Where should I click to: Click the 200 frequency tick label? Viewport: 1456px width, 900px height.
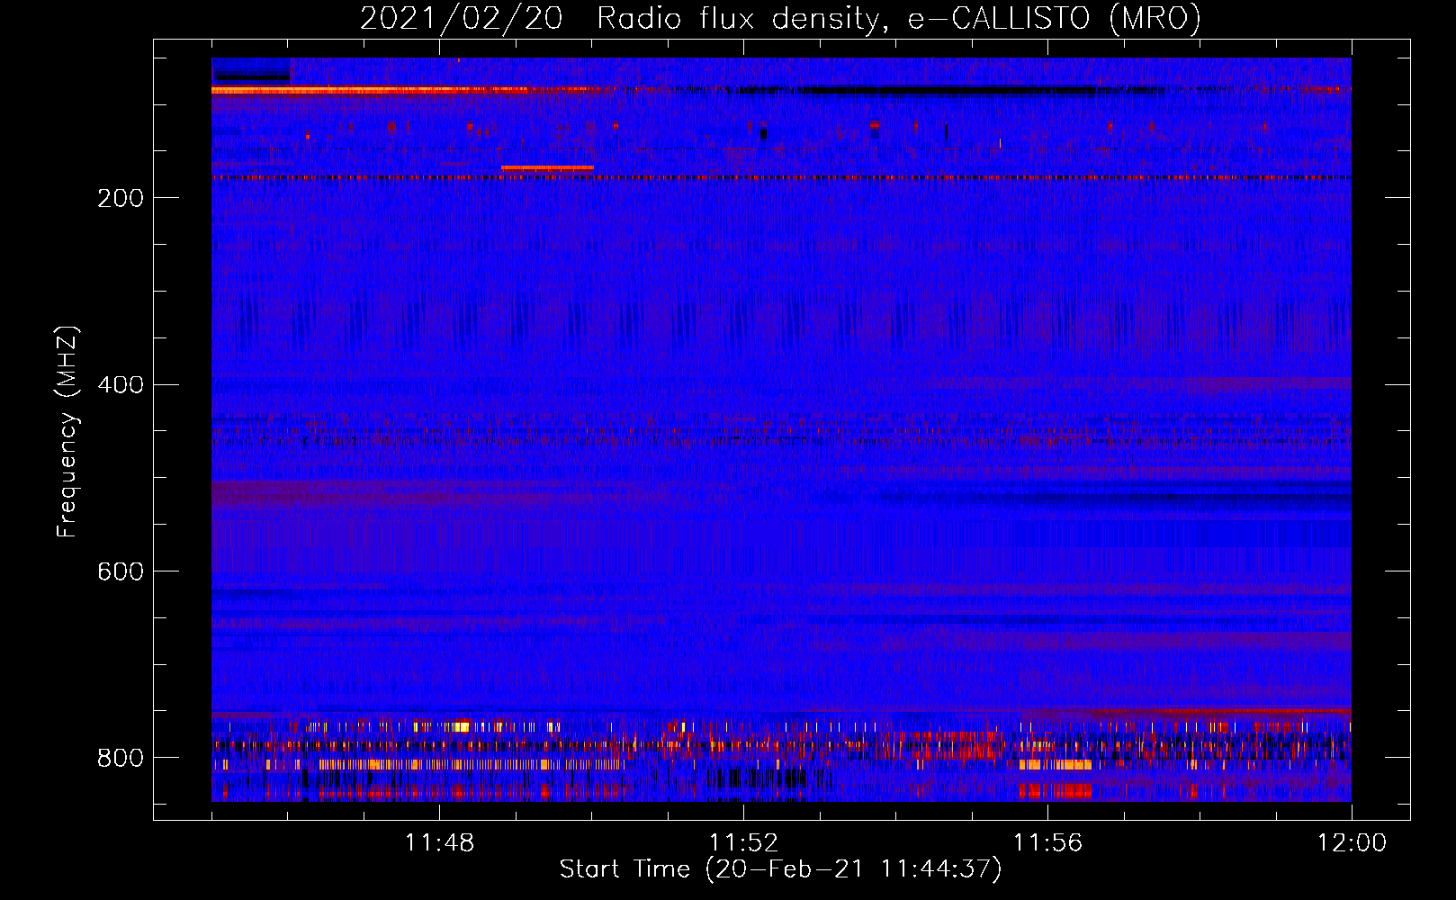point(120,198)
